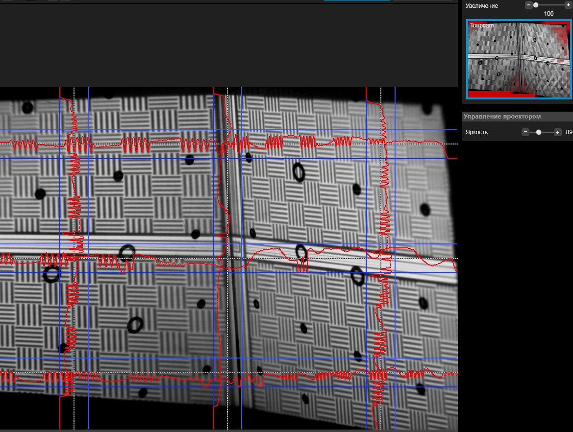Click the bottom-right dotted crosshair intersection
This screenshot has width=573, height=432.
coord(381,373)
